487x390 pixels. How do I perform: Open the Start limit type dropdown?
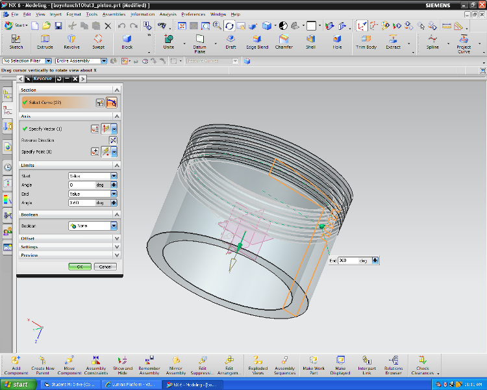pos(93,175)
